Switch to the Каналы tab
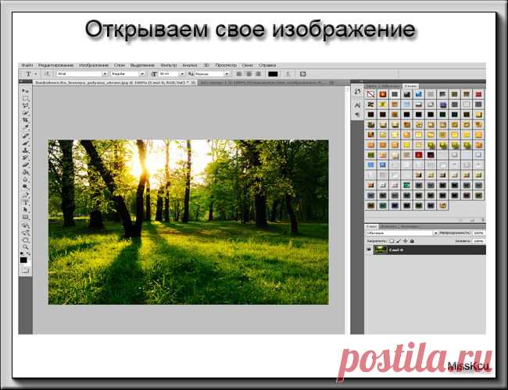Image resolution: width=508 pixels, height=390 pixels. point(388,226)
